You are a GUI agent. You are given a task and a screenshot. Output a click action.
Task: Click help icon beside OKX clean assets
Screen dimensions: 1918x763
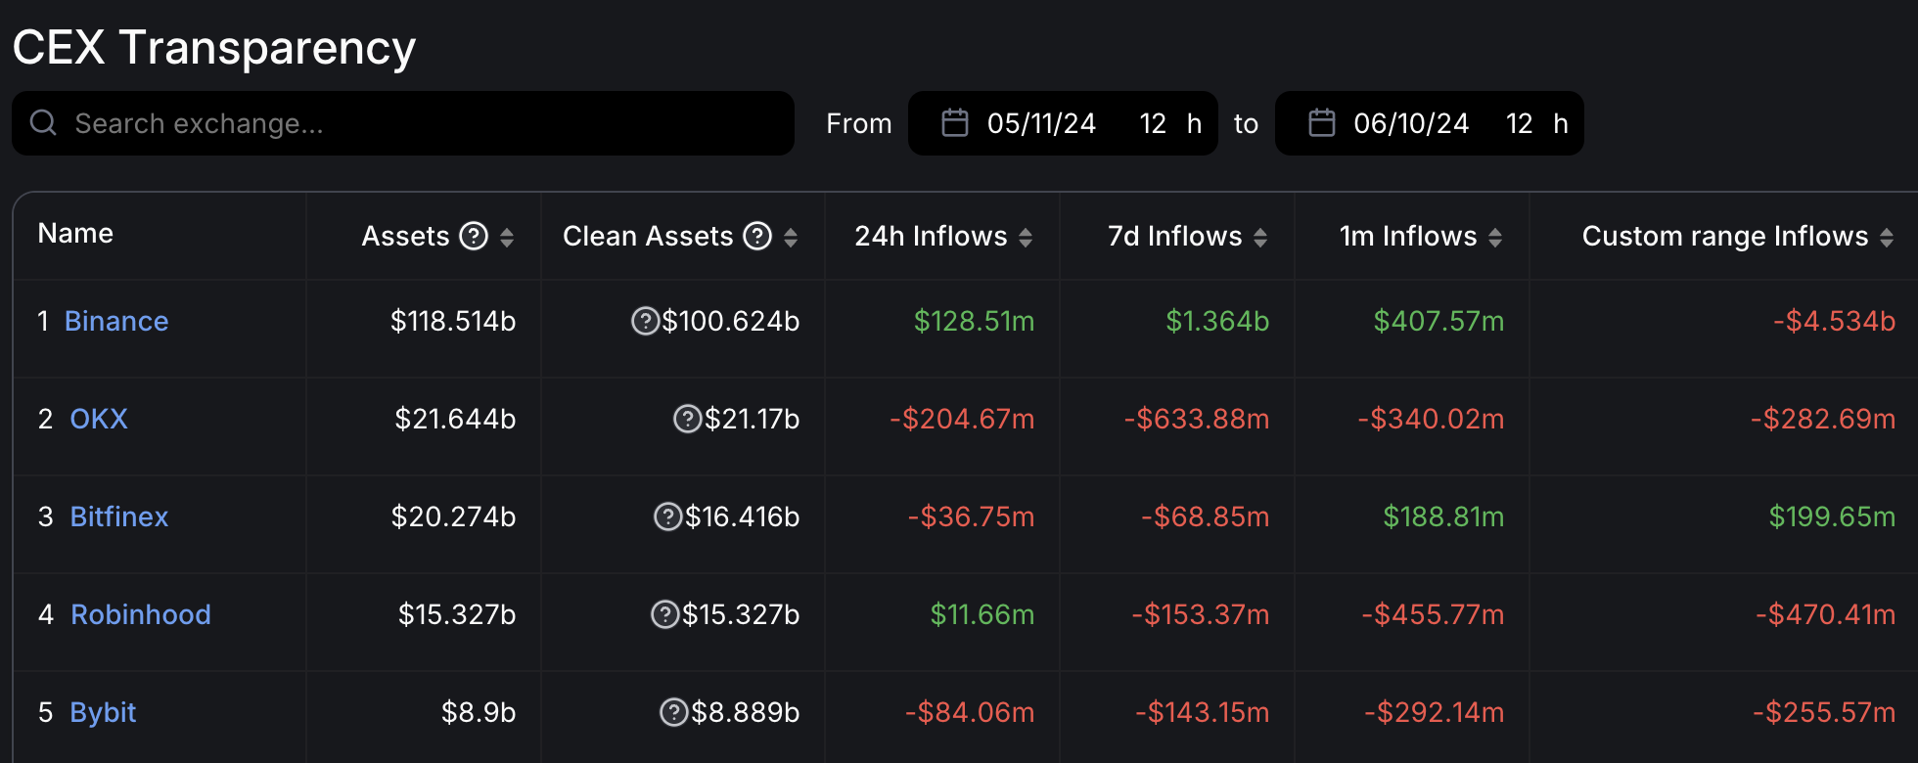tap(688, 419)
